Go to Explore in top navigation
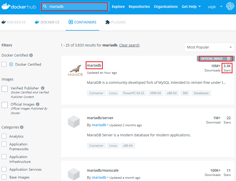Screen dimensions: 236x181 (118, 7)
